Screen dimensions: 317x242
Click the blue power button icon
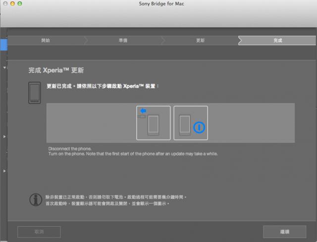199,127
